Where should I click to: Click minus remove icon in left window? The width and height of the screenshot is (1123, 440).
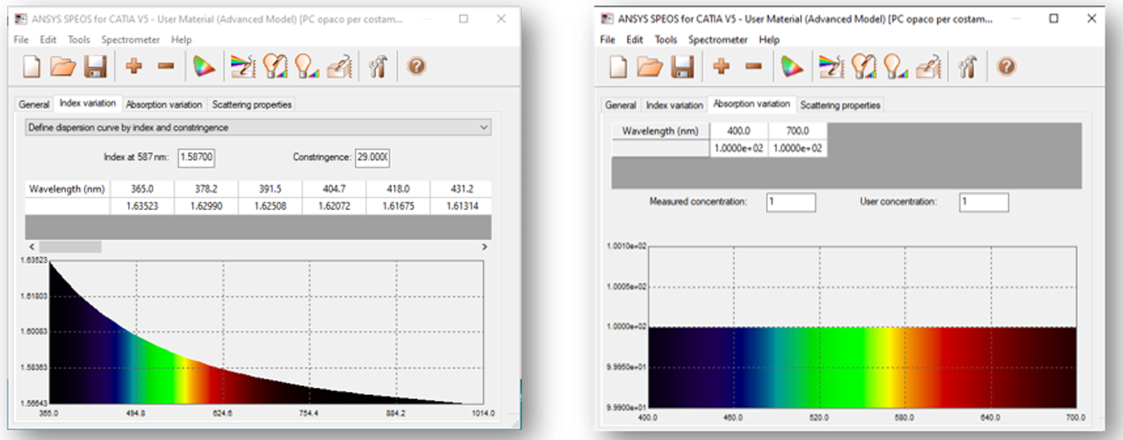[166, 67]
